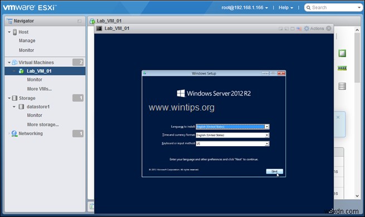Expand the Networking tree node
Screen dimensions: 365x217
point(9,133)
